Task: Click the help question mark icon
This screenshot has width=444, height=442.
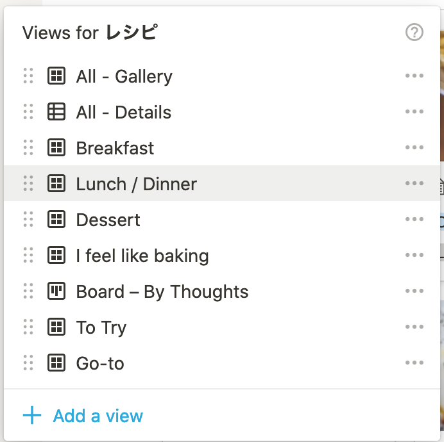Action: tap(414, 32)
